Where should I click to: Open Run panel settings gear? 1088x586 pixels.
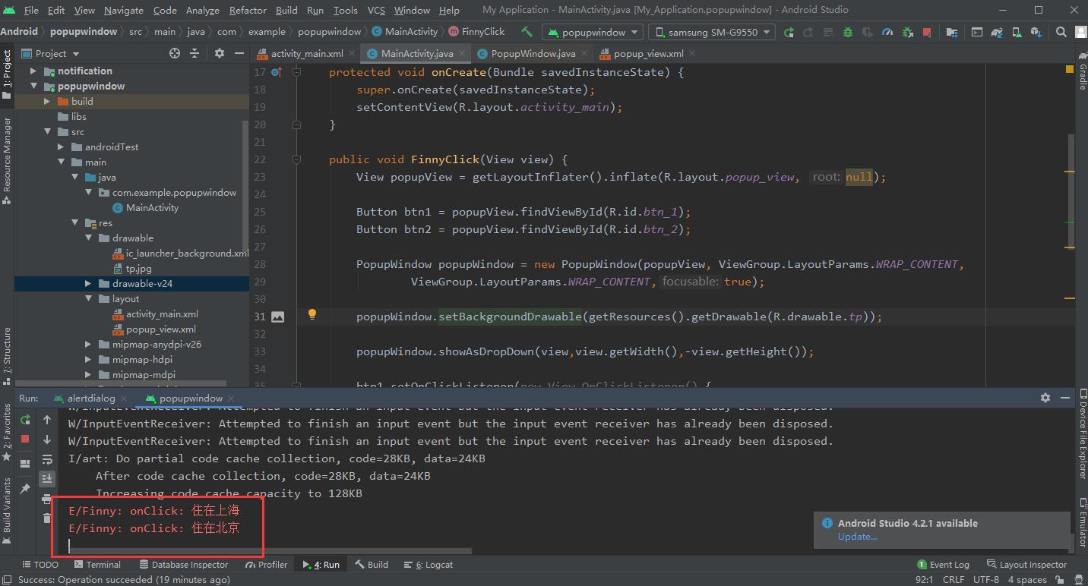(1045, 398)
